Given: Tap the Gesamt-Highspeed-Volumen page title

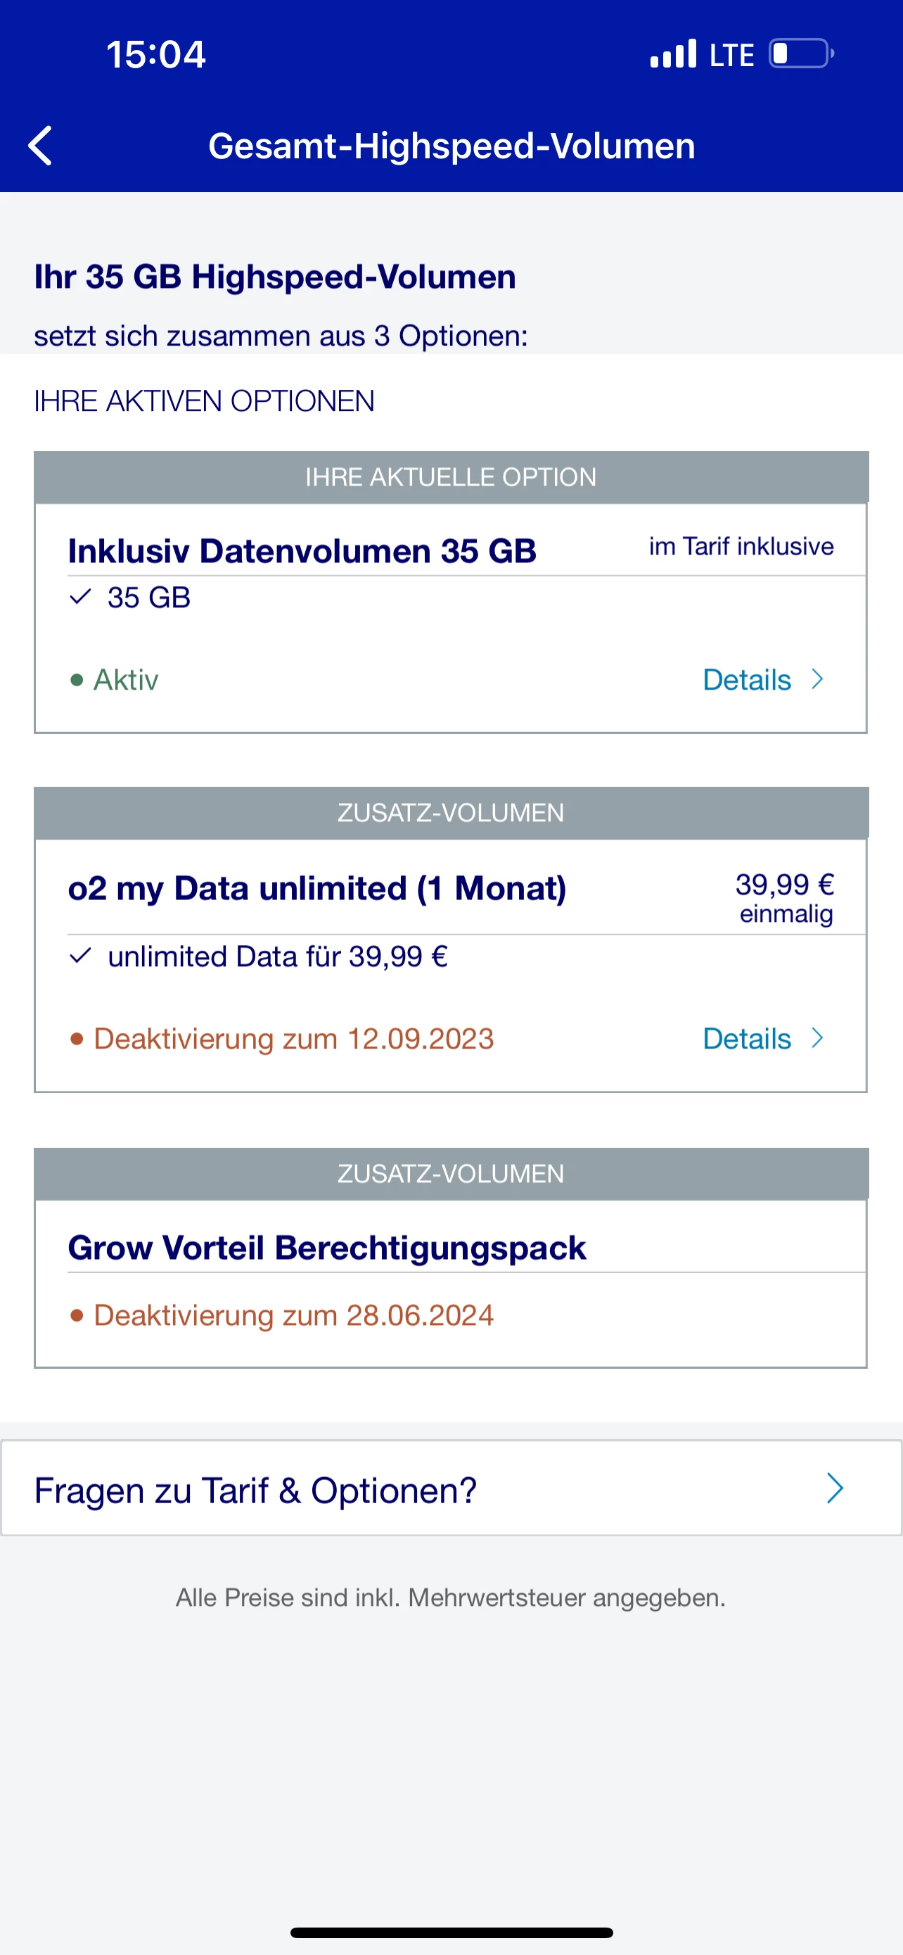Looking at the screenshot, I should click(451, 146).
